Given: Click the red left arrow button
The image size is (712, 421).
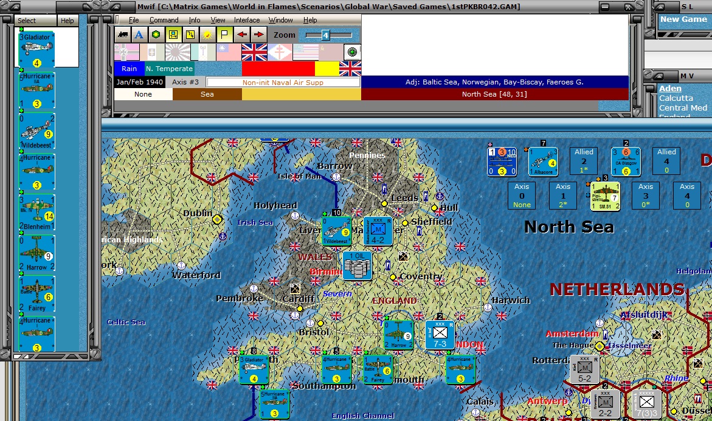Looking at the screenshot, I should coord(241,35).
